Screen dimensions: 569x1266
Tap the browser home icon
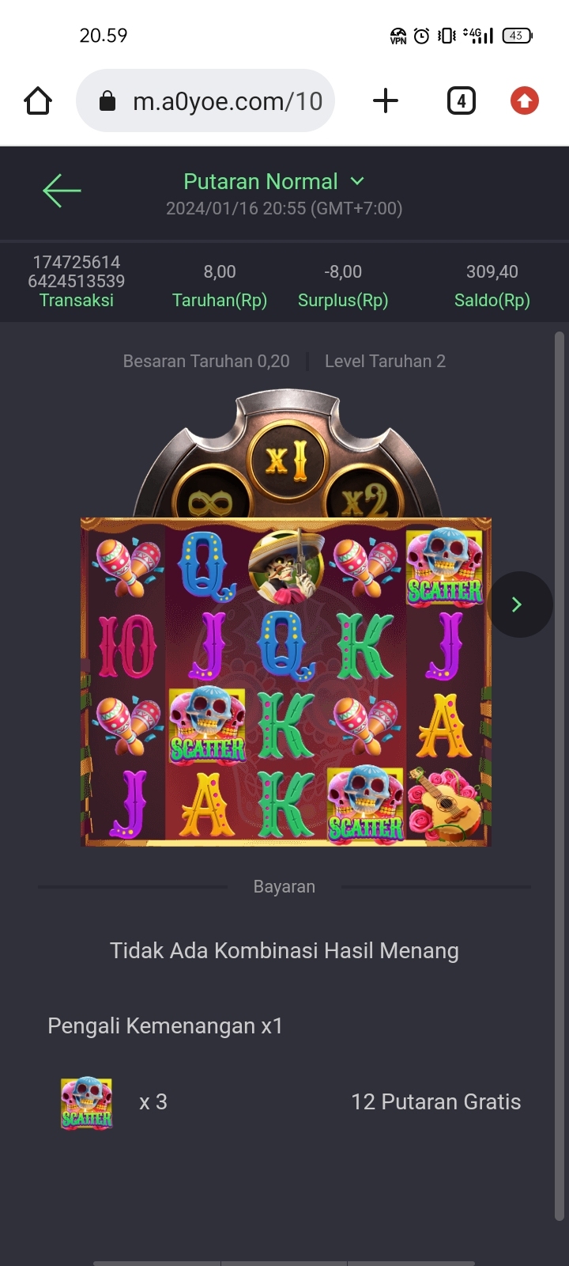38,101
